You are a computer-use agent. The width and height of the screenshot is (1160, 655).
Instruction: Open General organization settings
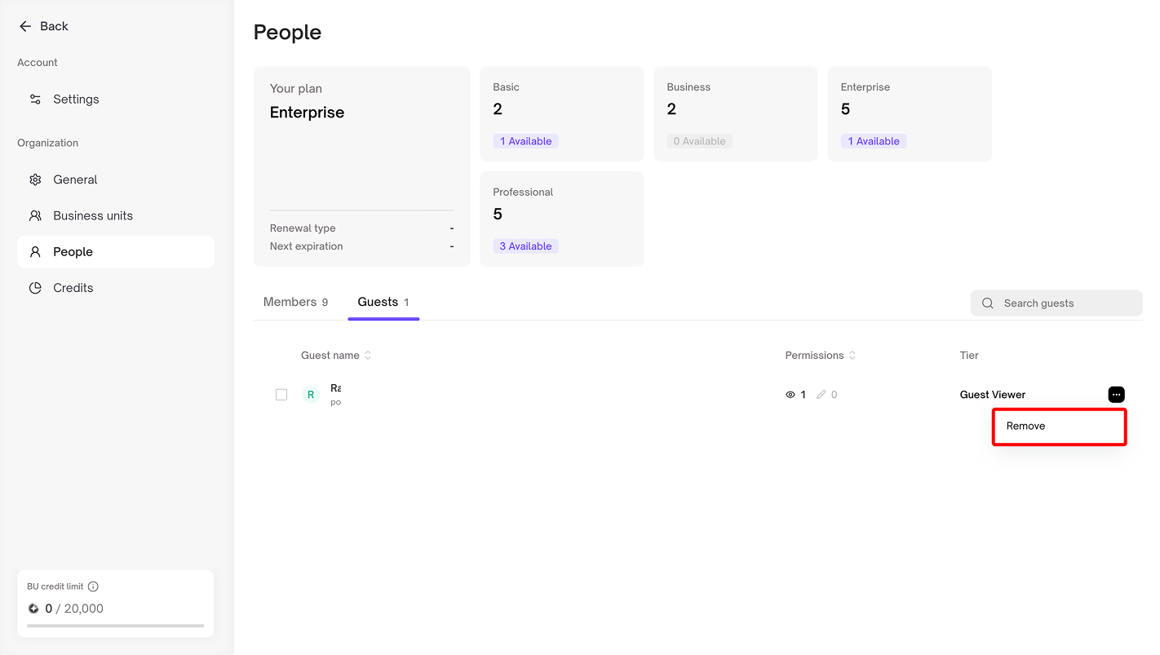pyautogui.click(x=75, y=179)
